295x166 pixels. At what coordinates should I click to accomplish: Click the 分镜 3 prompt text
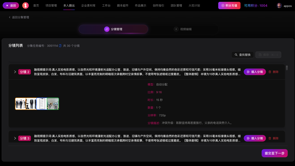[137, 138]
